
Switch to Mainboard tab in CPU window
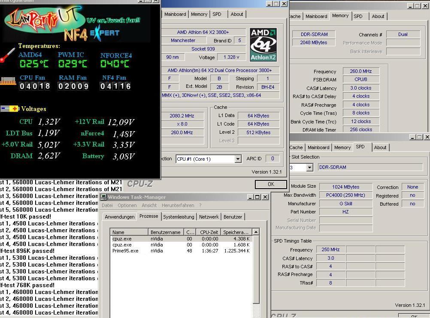175,14
